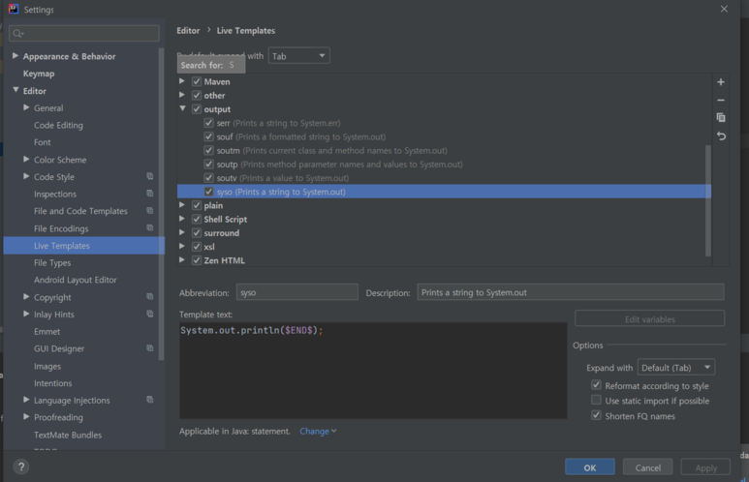
Task: Toggle Shorten FQ names checkbox
Action: tap(596, 415)
